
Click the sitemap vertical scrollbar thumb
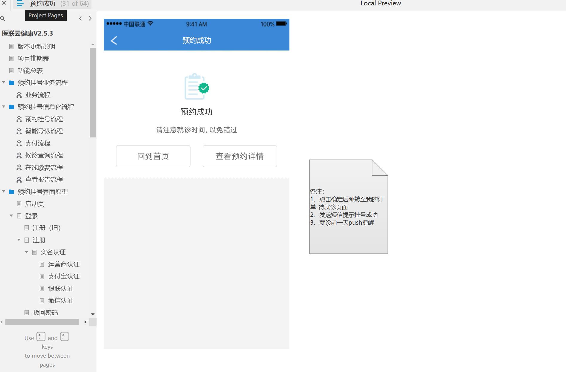(x=93, y=93)
